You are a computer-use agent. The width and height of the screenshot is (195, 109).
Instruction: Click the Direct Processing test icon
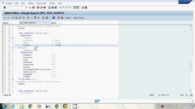(x=35, y=18)
